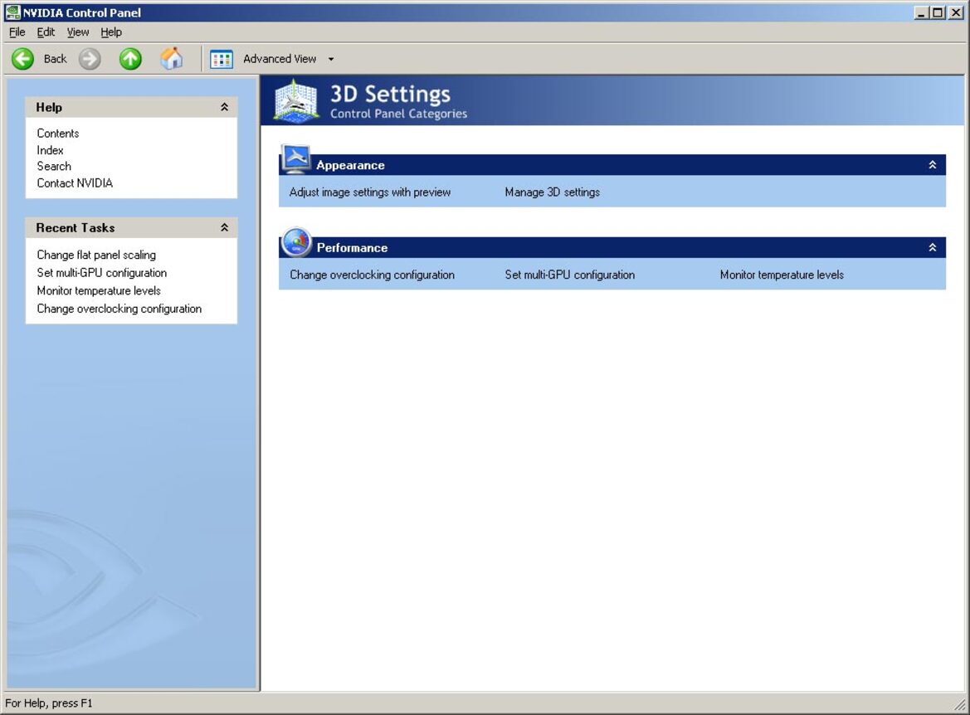Open Monitor temperature levels in Recent Tasks
The image size is (970, 715).
(x=99, y=290)
